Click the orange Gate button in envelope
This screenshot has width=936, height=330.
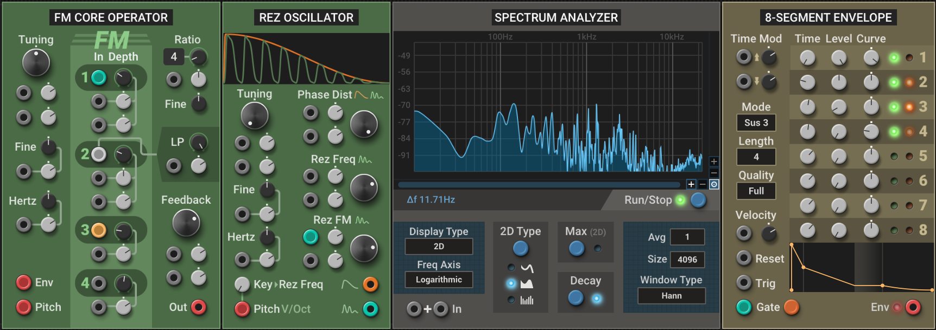pyautogui.click(x=792, y=307)
